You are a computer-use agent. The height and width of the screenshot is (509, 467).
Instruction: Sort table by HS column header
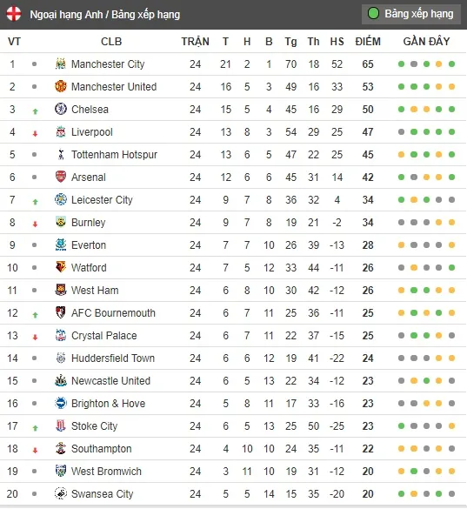(x=337, y=42)
